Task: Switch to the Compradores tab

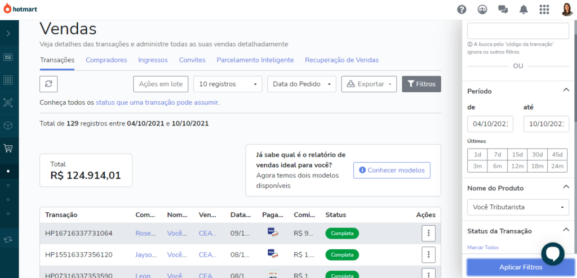Action: 106,60
